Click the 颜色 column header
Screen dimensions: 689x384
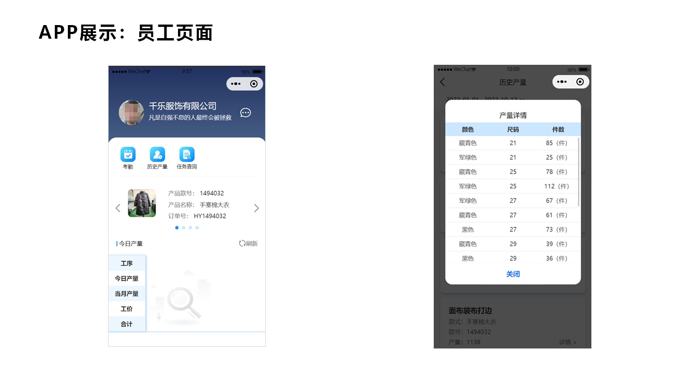tap(468, 130)
